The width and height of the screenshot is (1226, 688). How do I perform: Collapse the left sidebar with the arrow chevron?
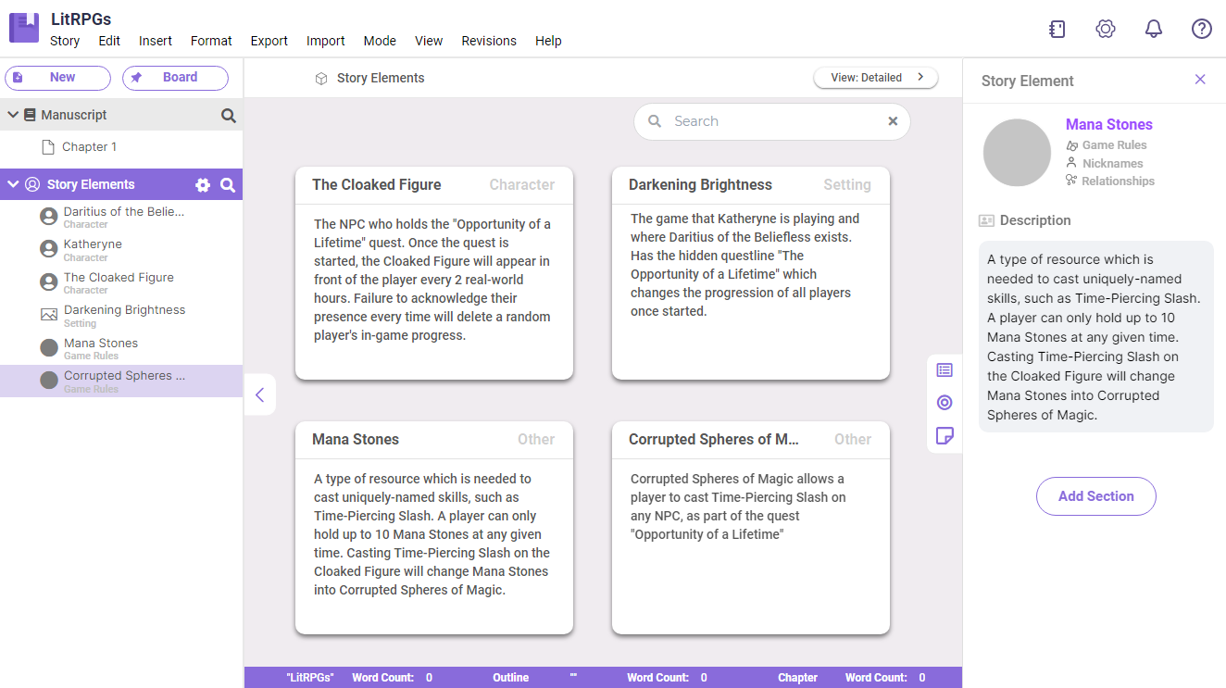(260, 394)
